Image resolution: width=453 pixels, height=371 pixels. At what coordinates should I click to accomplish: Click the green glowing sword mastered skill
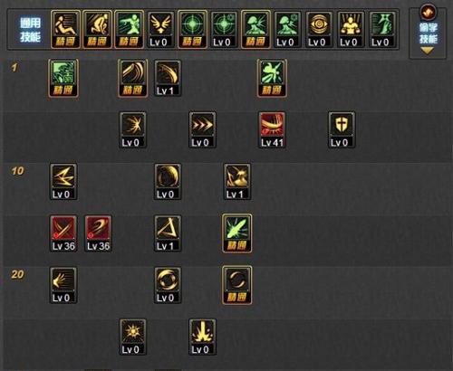point(237,233)
